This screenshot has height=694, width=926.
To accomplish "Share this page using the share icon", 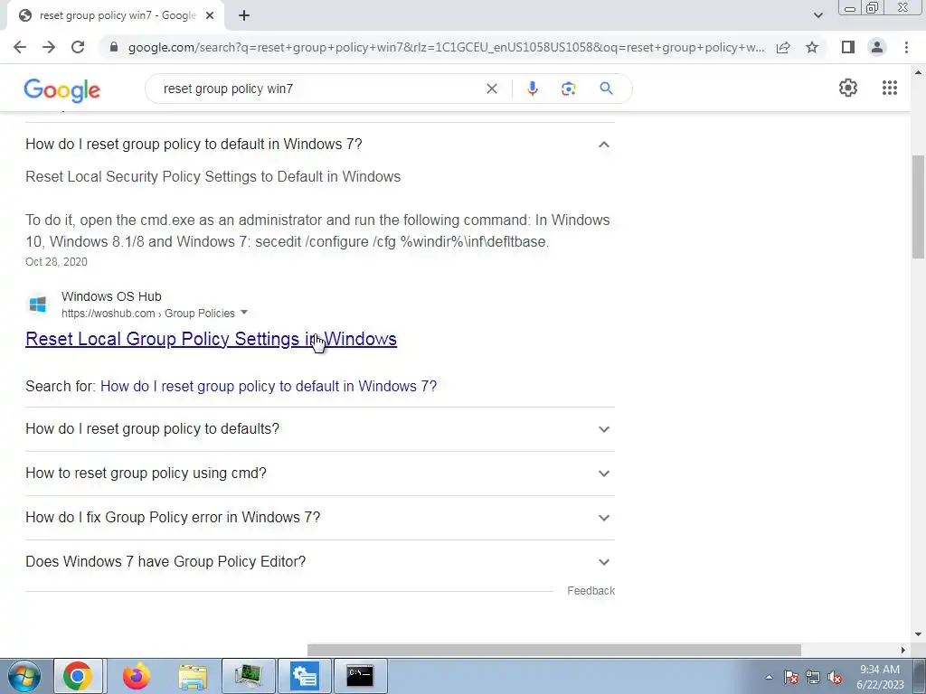I will click(783, 47).
